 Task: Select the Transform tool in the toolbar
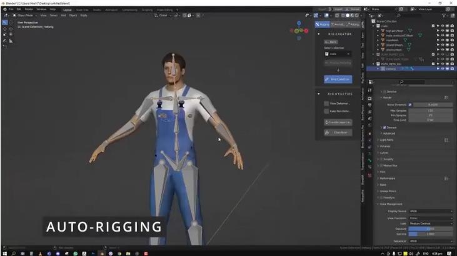[11, 34]
